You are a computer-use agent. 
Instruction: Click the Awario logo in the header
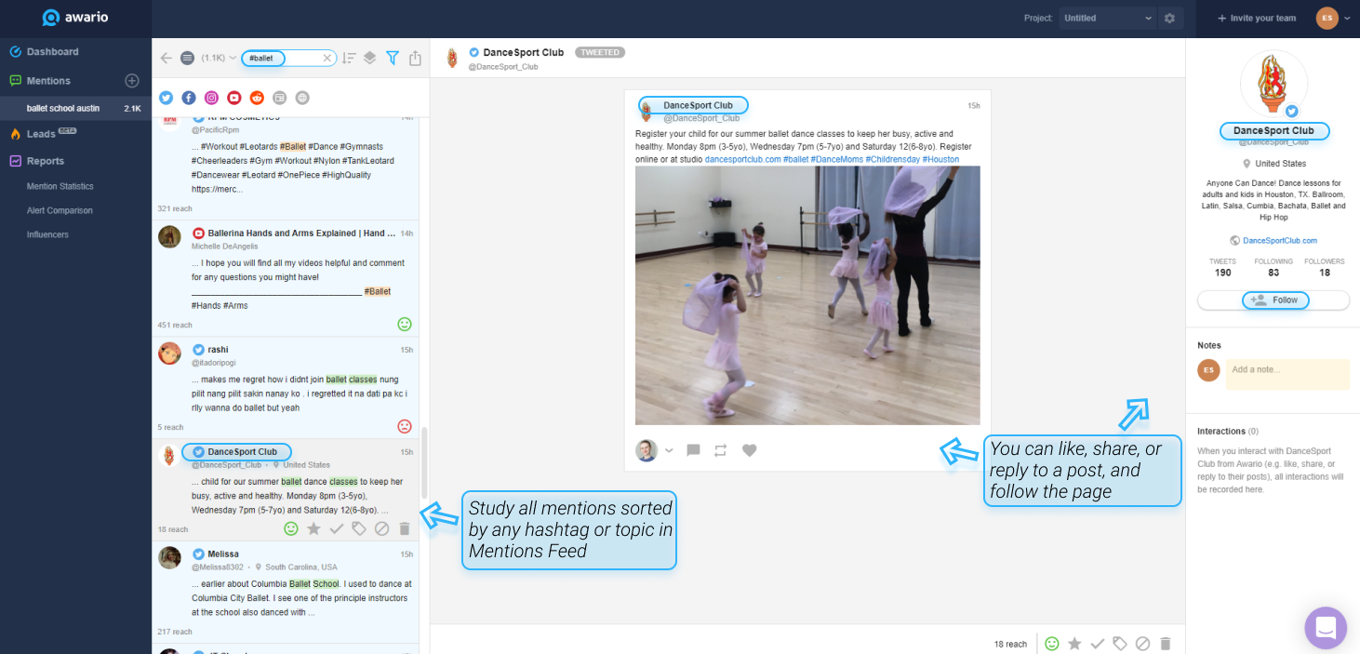click(75, 18)
